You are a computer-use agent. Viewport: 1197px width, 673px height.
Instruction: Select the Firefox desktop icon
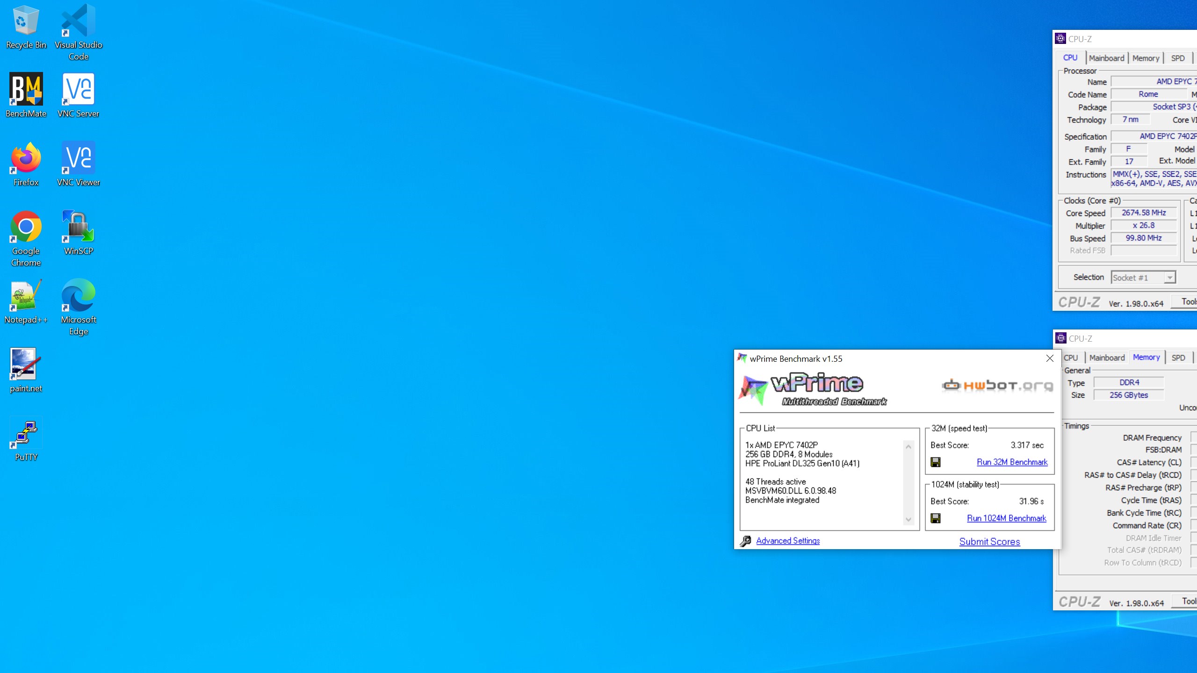26,164
